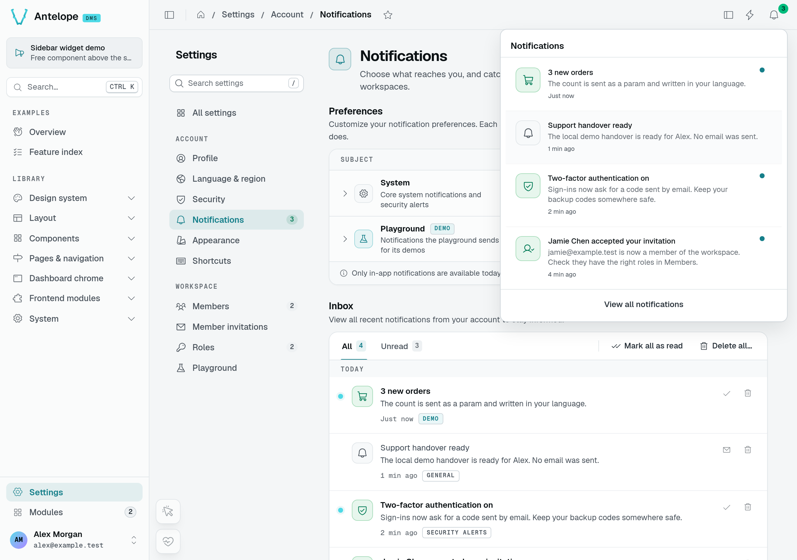Viewport: 797px width, 560px height.
Task: Delete 'Two-factor authentication on' inbox notification
Action: (x=748, y=507)
